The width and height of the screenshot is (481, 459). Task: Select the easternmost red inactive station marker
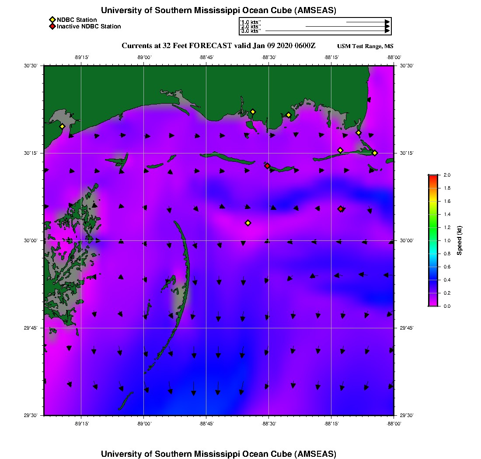tap(341, 209)
